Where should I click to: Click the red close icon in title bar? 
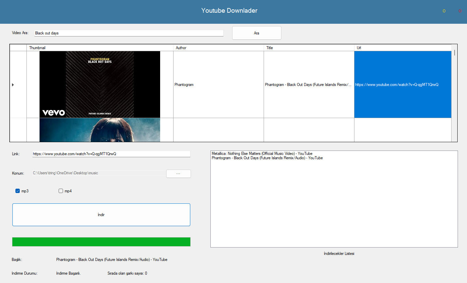(x=460, y=11)
